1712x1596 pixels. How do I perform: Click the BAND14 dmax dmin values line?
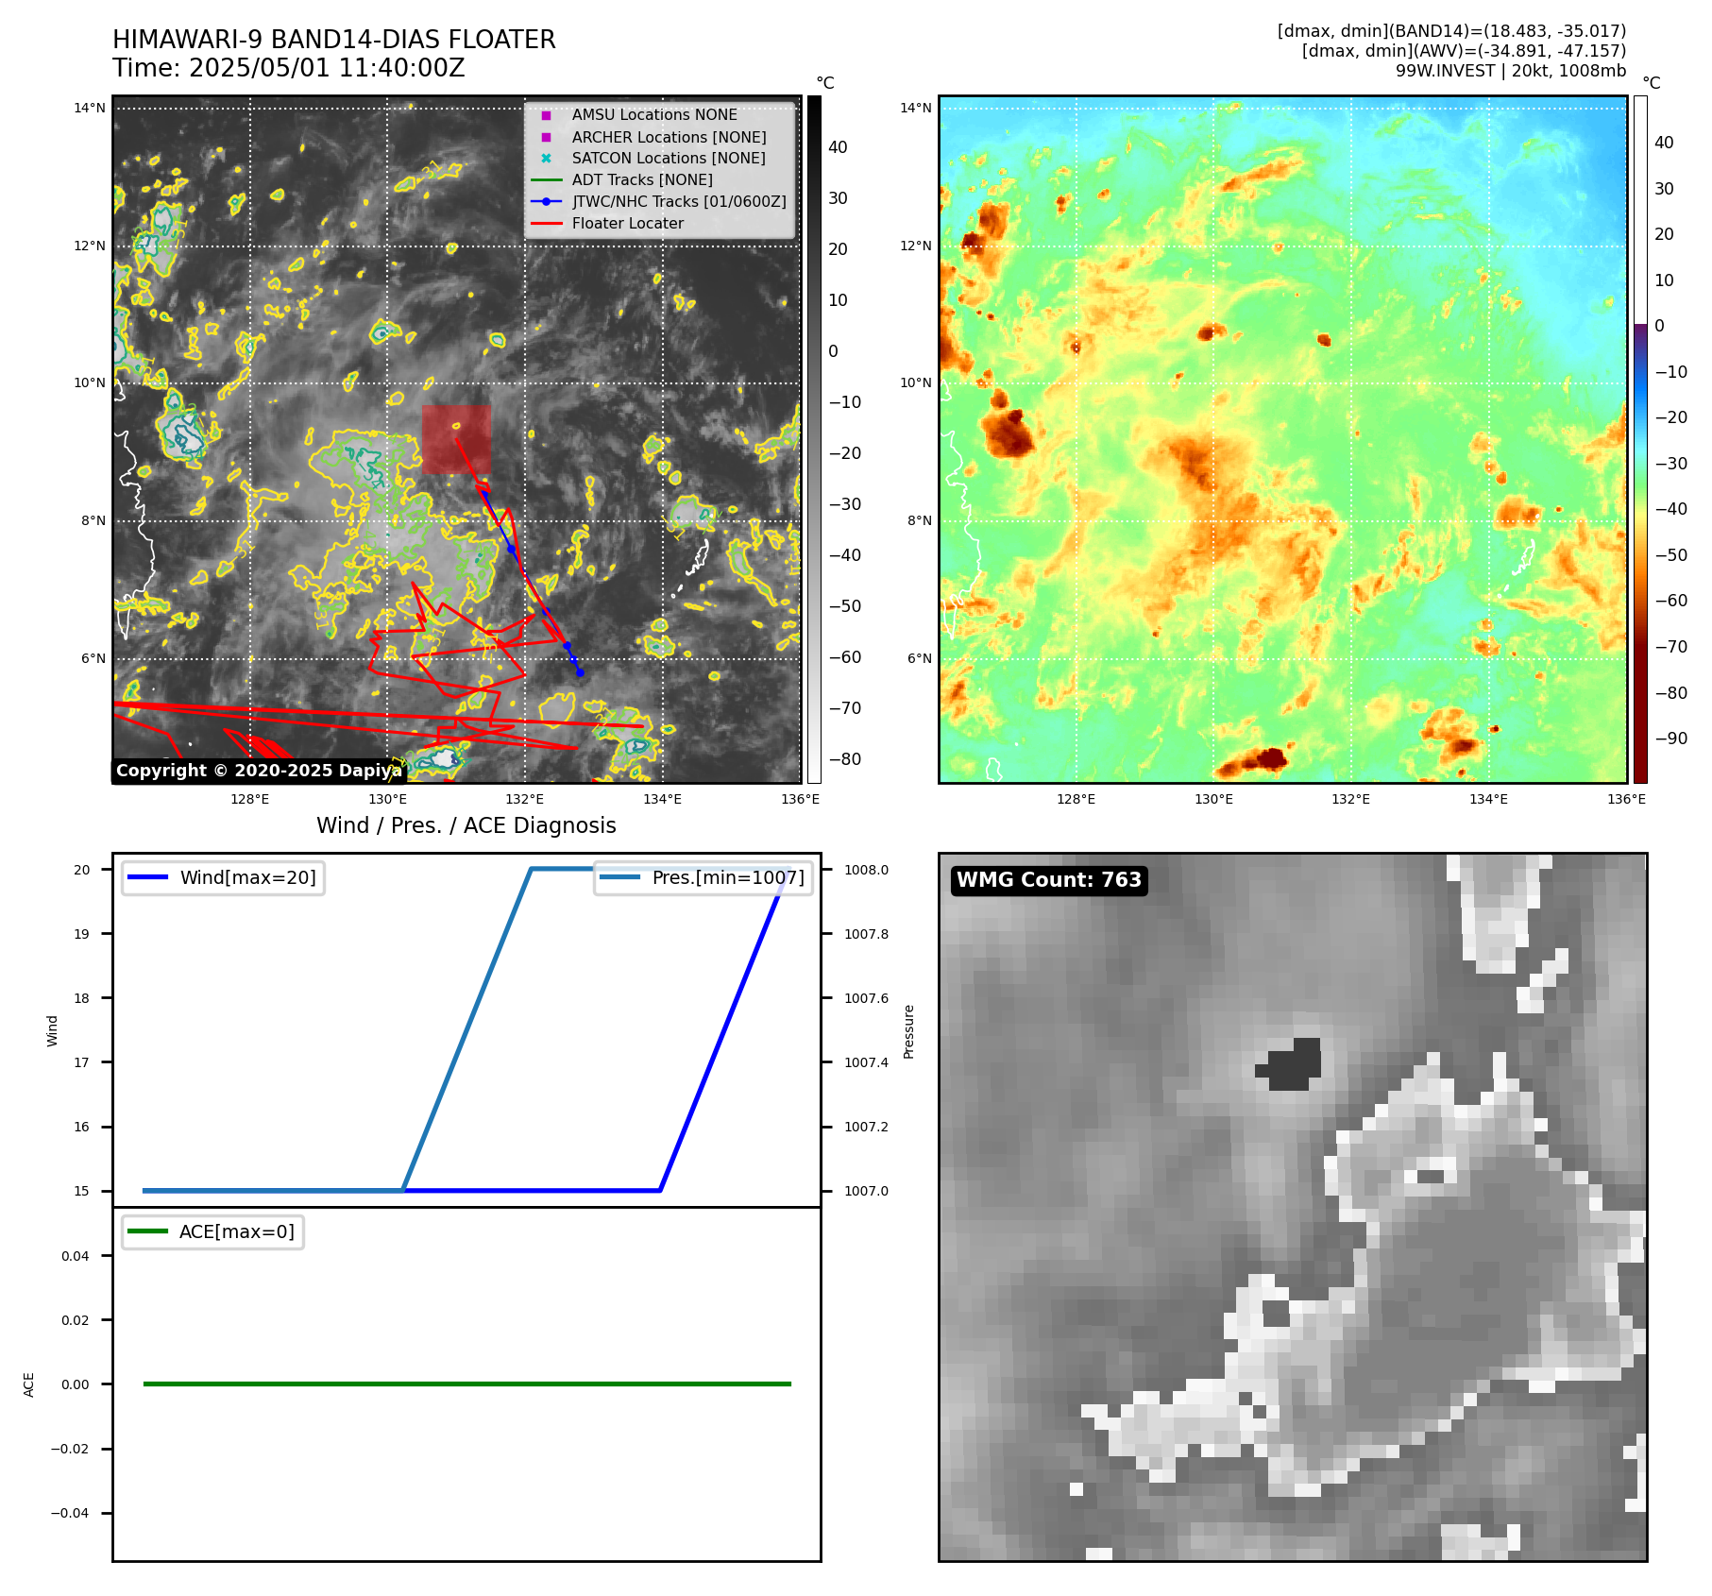(1452, 31)
